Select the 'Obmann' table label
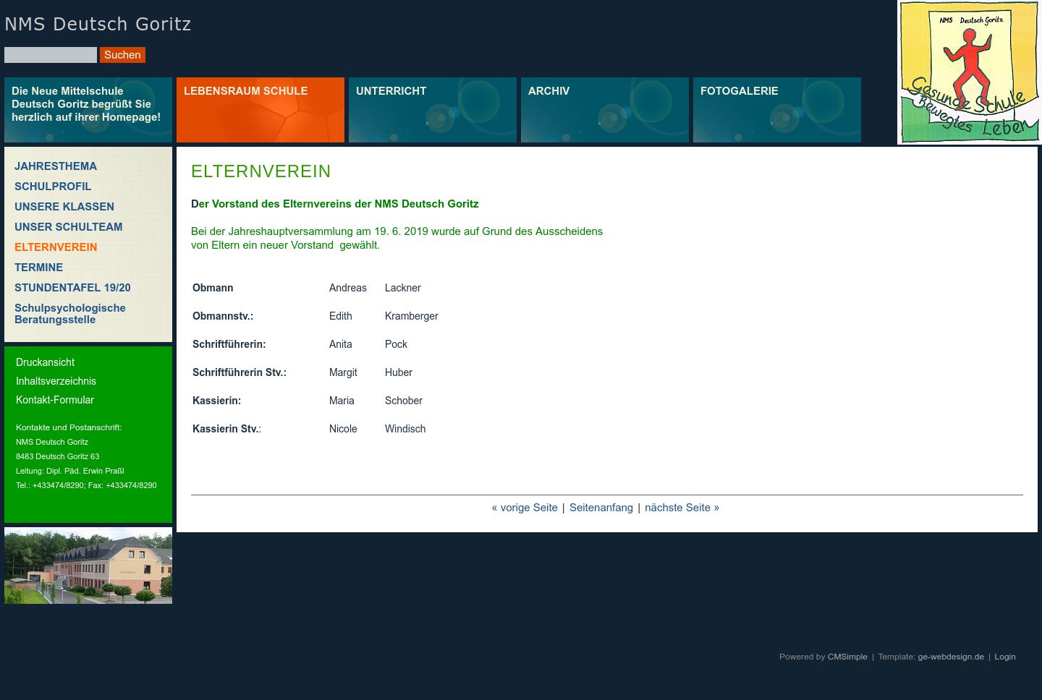This screenshot has width=1042, height=700. tap(213, 288)
